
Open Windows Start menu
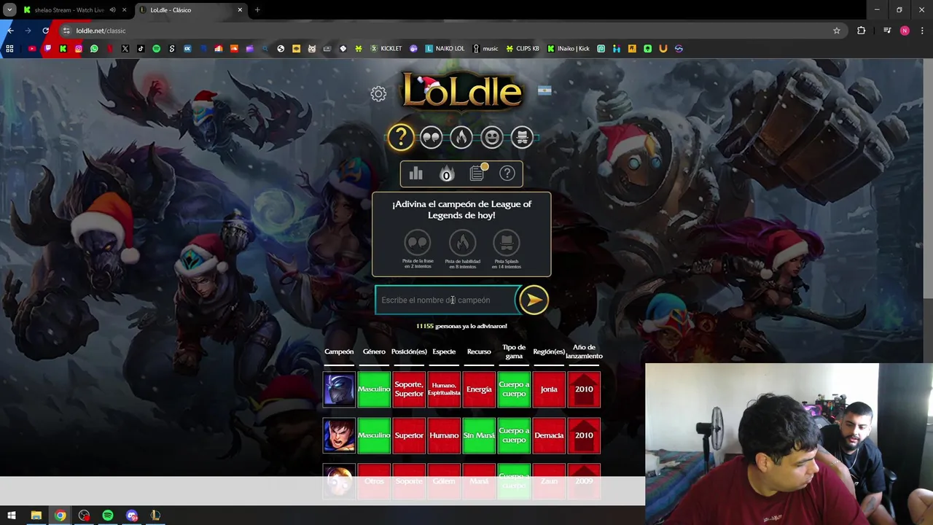[12, 516]
